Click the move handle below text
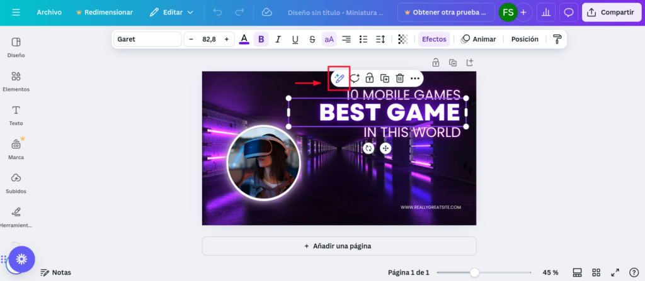645x281 pixels. pos(385,148)
